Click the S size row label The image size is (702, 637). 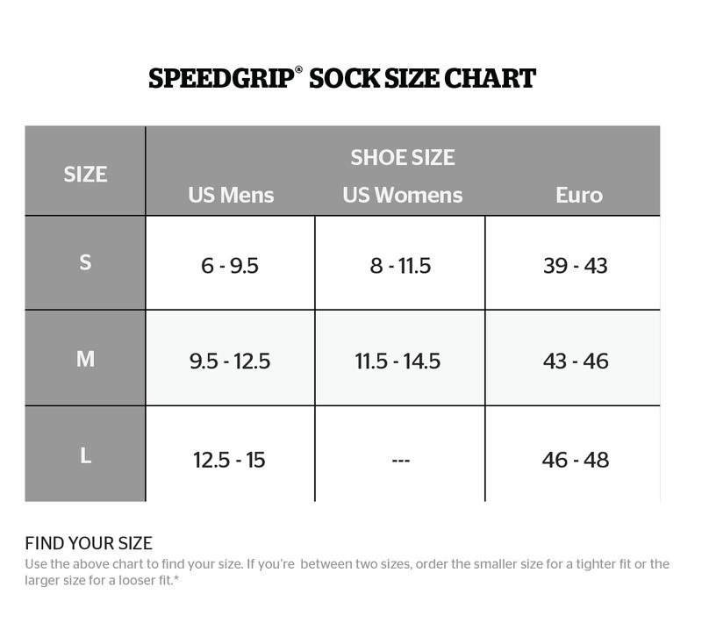(85, 262)
